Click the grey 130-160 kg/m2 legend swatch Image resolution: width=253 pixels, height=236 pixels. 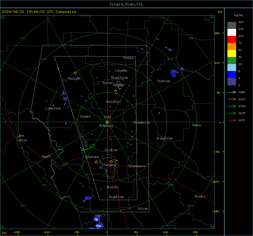(x=232, y=26)
